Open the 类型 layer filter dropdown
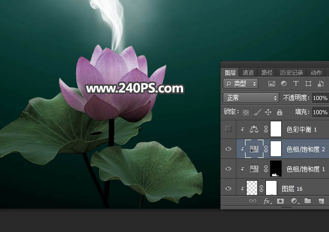 pyautogui.click(x=241, y=83)
